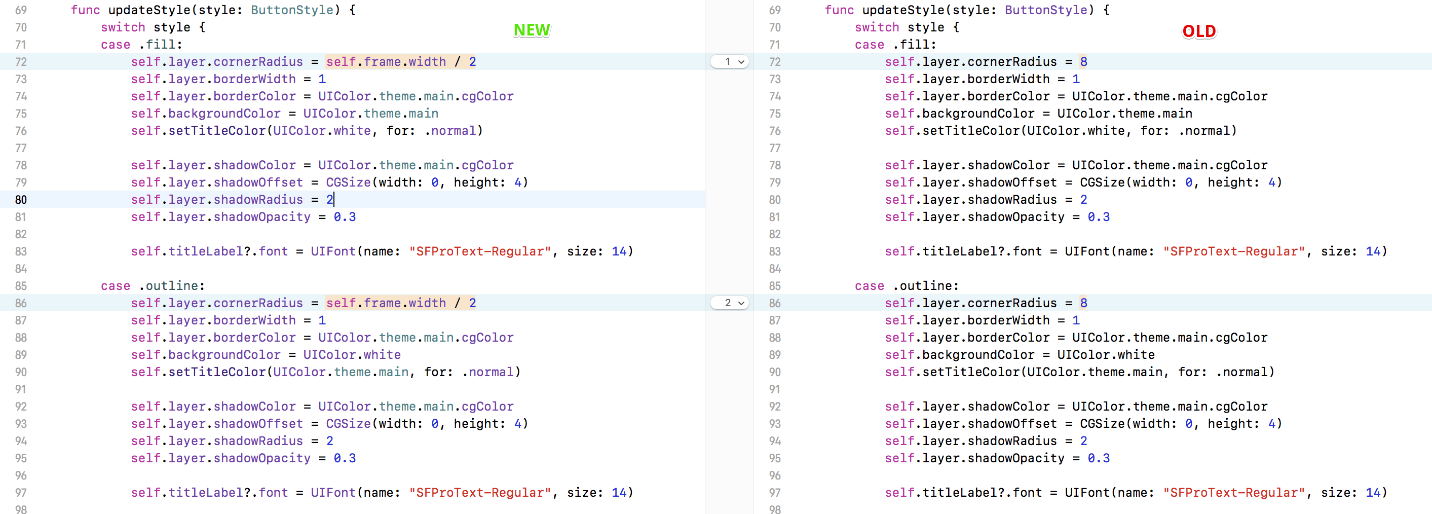Click 'self.backgroundColor = UIColor.white' in the left pane
Image resolution: width=1432 pixels, height=514 pixels.
[x=266, y=355]
